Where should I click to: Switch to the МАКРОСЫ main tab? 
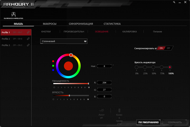(x=50, y=24)
